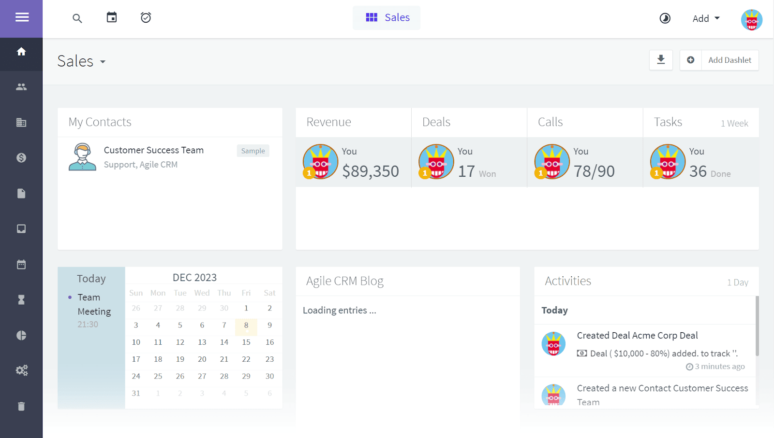Open the calendar icon in top navigation
774x438 pixels.
point(111,17)
